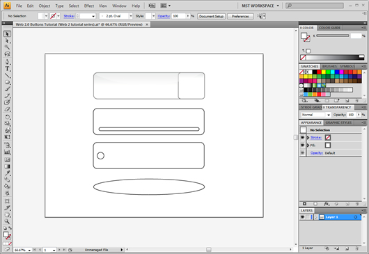Click the red swatch in Swatches panel

[319, 72]
